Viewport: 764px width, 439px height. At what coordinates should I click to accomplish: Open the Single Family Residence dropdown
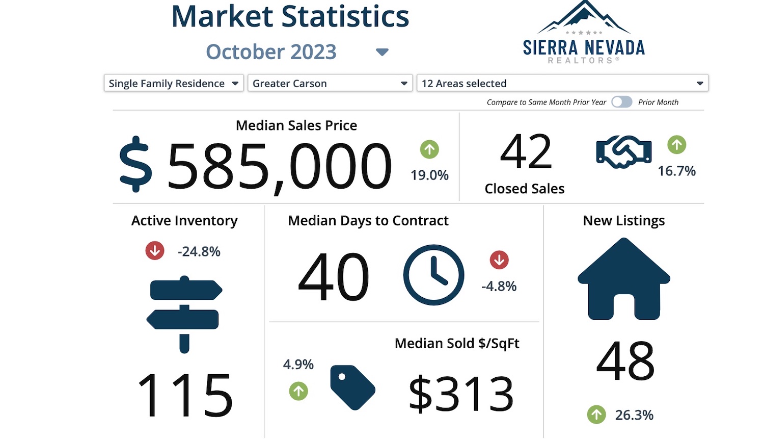[173, 83]
